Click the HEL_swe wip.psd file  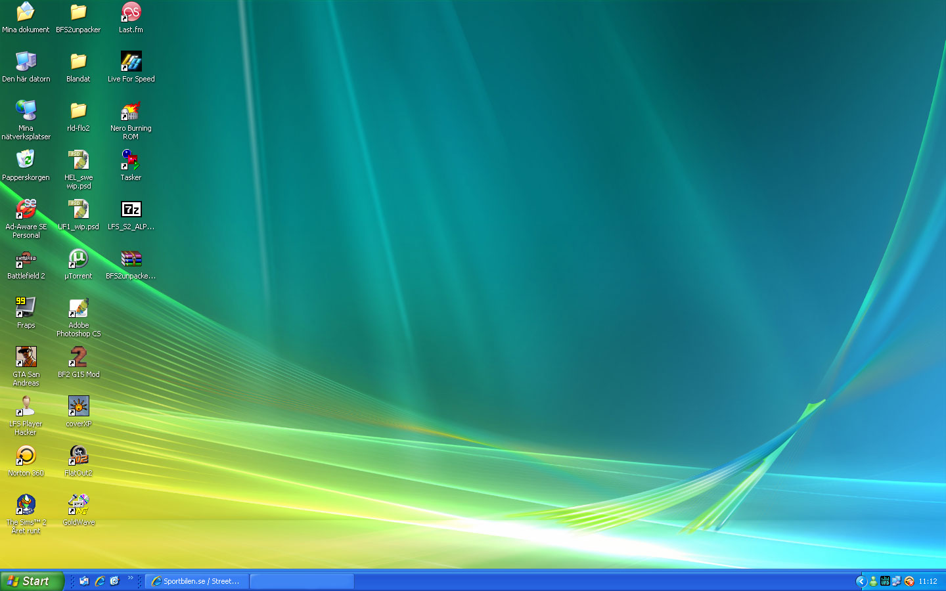click(x=78, y=169)
